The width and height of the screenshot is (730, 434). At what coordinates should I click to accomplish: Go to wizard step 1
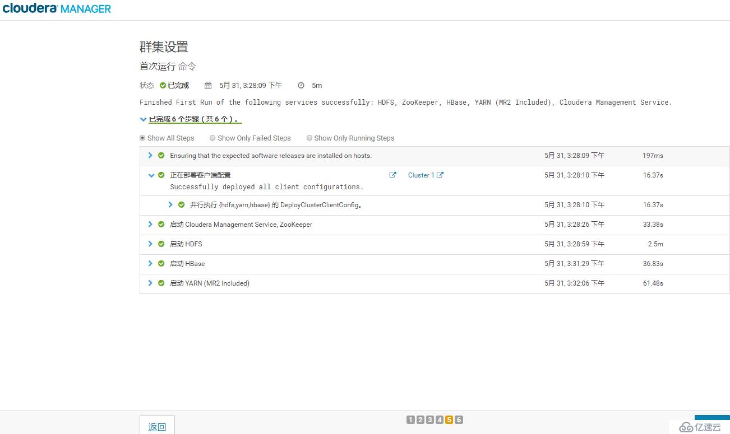pos(410,420)
